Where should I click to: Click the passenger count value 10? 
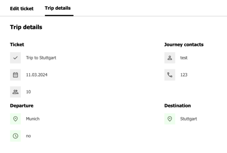click(x=28, y=92)
